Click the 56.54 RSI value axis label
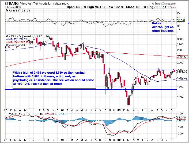This screenshot has height=143, width=189. click(x=181, y=20)
